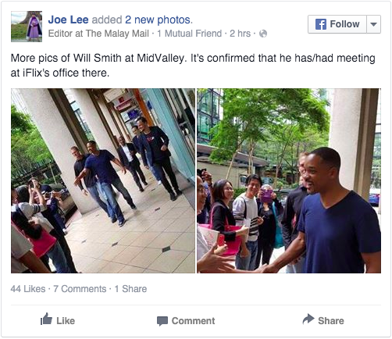The width and height of the screenshot is (392, 339).
Task: Open Joe Lee's profile picture
Action: coord(27,27)
